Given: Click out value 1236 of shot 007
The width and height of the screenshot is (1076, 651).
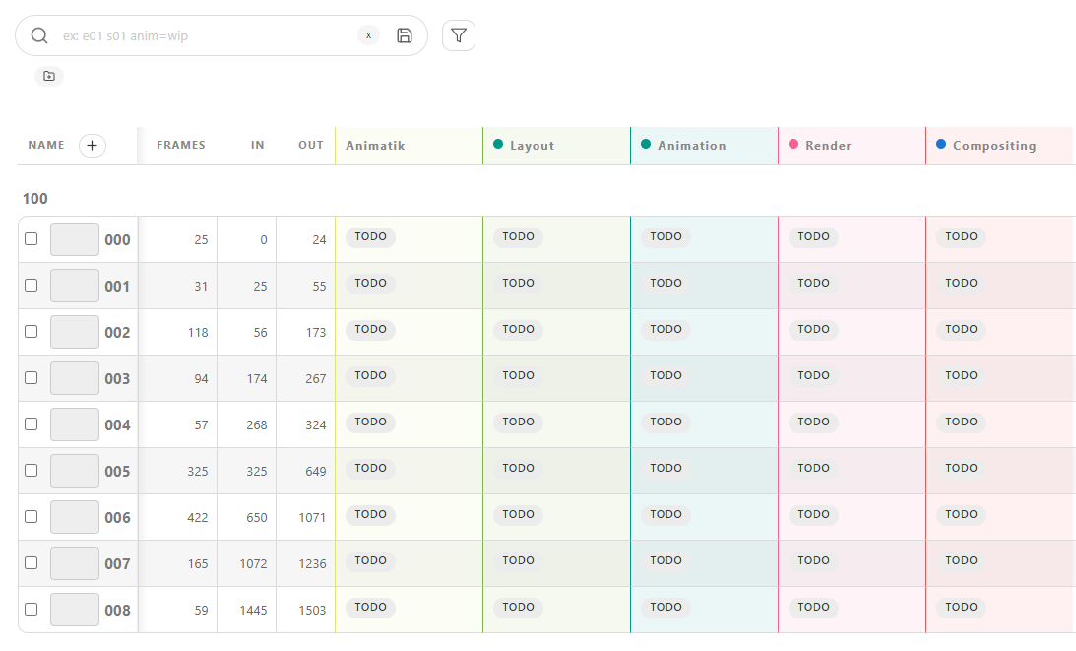Looking at the screenshot, I should click(312, 563).
